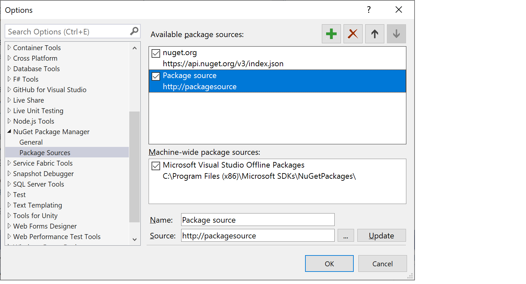526x284 pixels.
Task: Browse for source using ellipsis button
Action: pos(346,235)
